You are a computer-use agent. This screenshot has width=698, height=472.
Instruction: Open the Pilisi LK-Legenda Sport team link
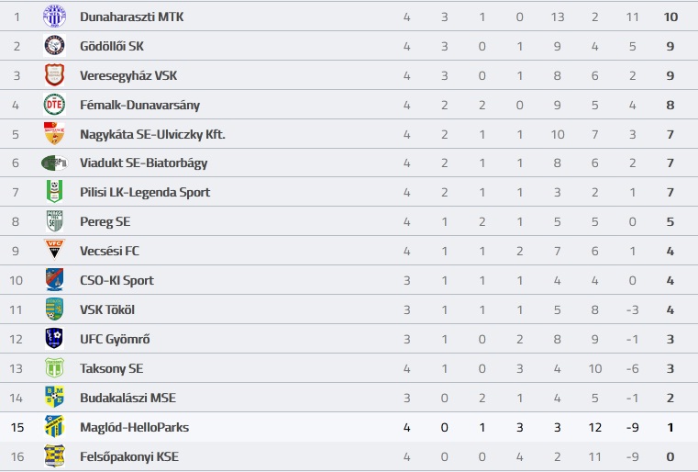[x=145, y=193]
